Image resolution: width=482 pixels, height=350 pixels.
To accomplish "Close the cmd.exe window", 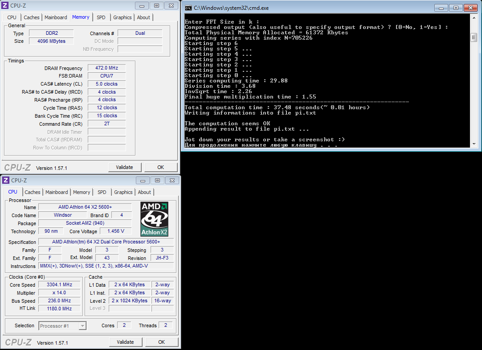I will pos(470,8).
